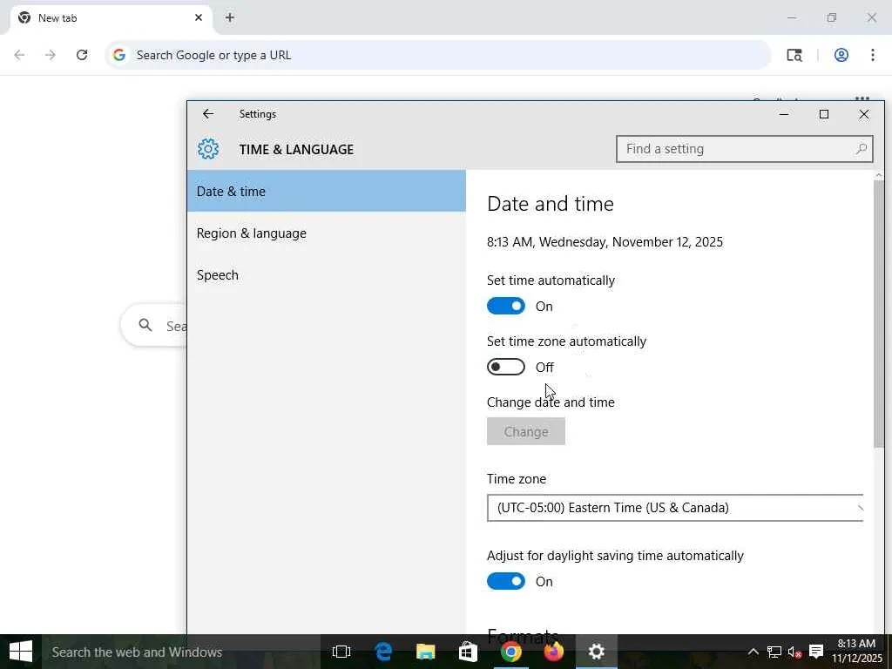Viewport: 892px width, 669px height.
Task: Click the Change date and time button
Action: pyautogui.click(x=525, y=432)
